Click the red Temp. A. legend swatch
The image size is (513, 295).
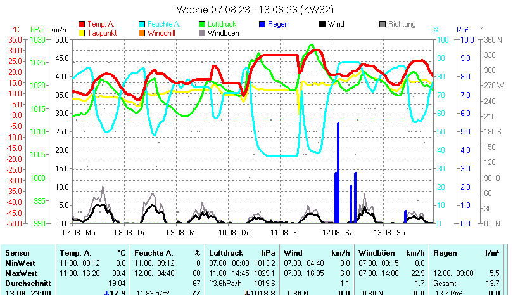[x=82, y=24]
